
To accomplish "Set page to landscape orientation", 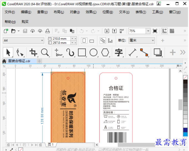I will (x=92, y=41).
